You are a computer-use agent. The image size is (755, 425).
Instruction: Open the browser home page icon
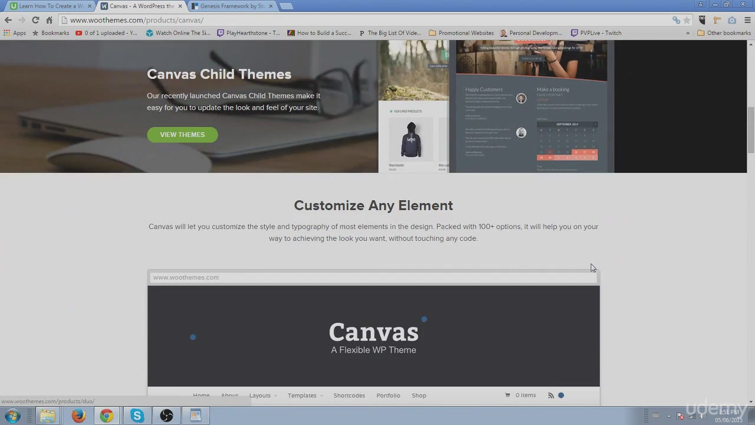coord(50,20)
